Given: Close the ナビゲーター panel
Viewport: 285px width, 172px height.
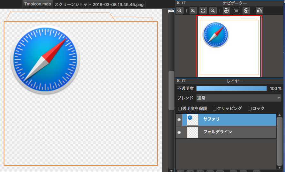Looking at the screenshot, I should pos(178,3).
